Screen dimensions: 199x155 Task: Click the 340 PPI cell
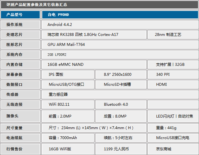(173, 75)
